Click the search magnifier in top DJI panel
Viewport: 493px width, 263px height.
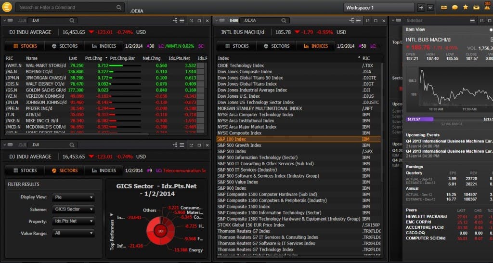point(72,20)
